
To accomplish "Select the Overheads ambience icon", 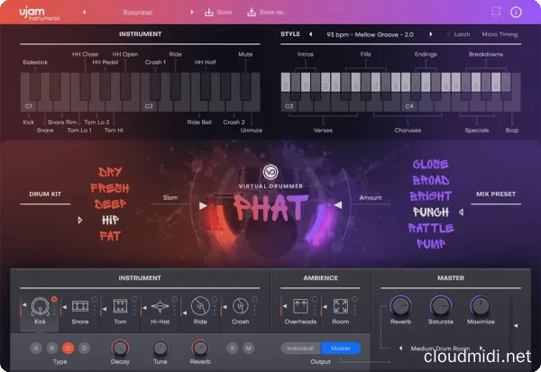I will pos(300,306).
